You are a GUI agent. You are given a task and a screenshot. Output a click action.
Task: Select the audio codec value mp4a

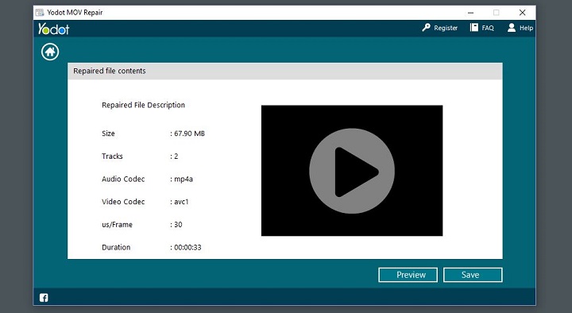tap(184, 179)
